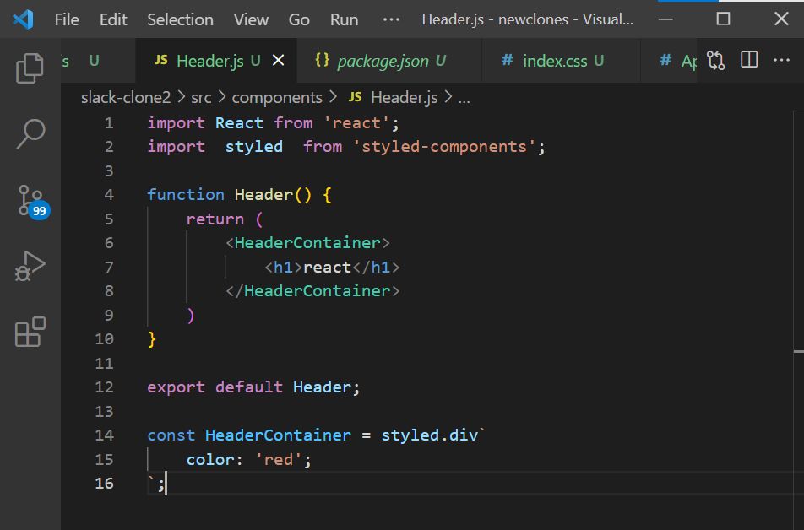Click the 'styled-components' import string
804x530 pixels.
[444, 147]
